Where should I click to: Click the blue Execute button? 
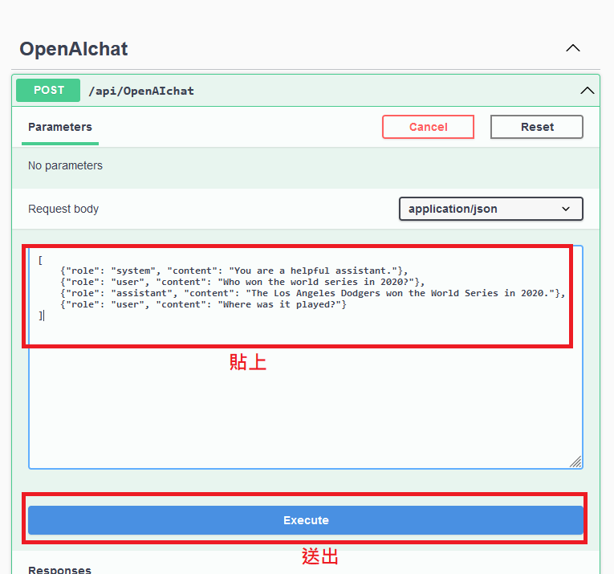(306, 520)
